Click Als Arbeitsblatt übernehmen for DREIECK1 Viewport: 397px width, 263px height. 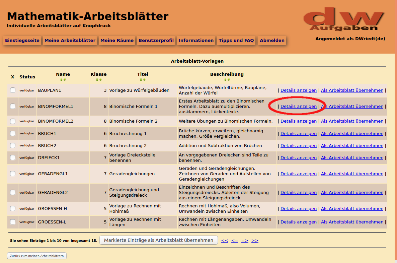tap(352, 157)
